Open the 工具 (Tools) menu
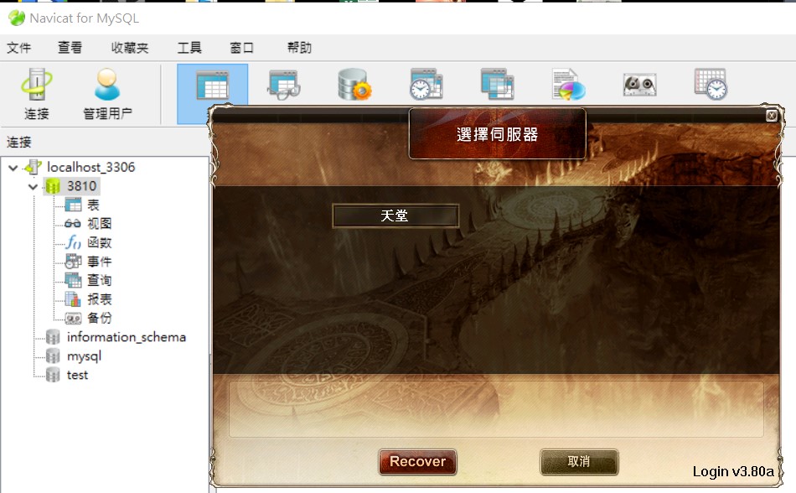Viewport: 796px width, 493px height. pos(189,48)
